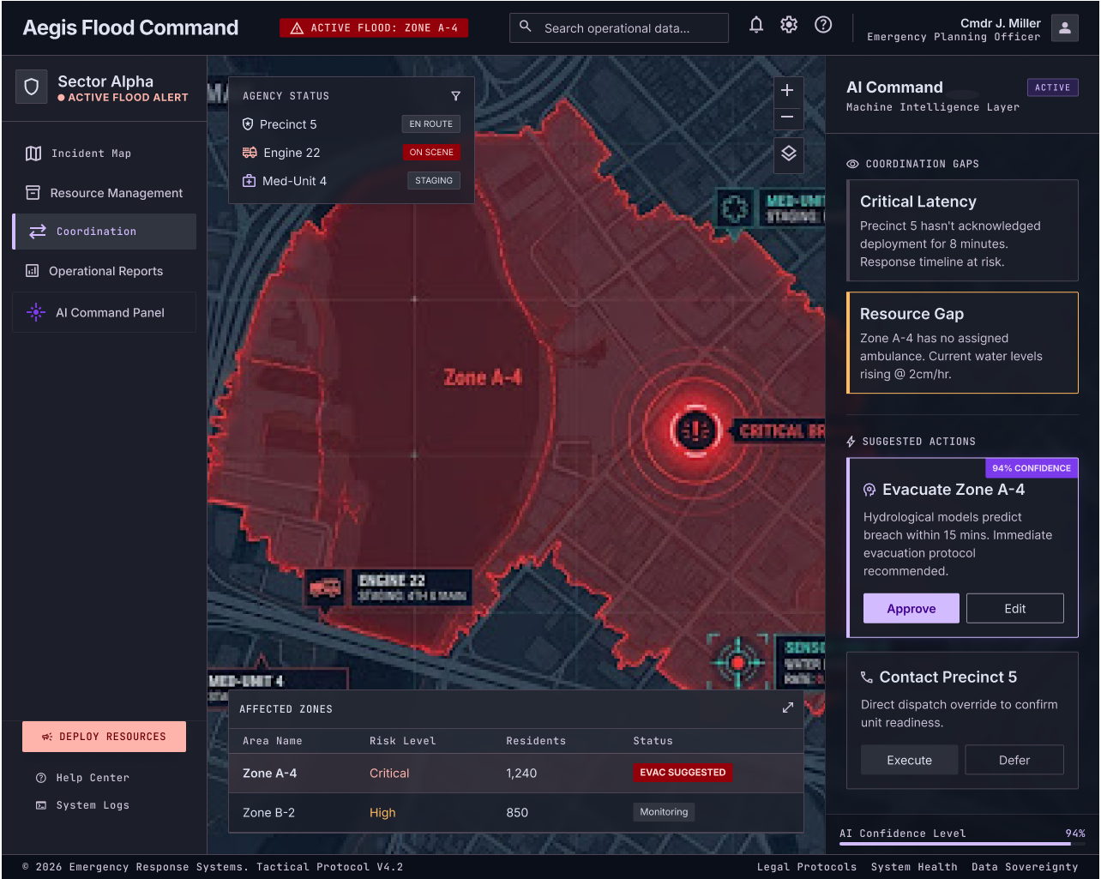Click Deploy Resources button
The height and width of the screenshot is (879, 1101).
104,737
